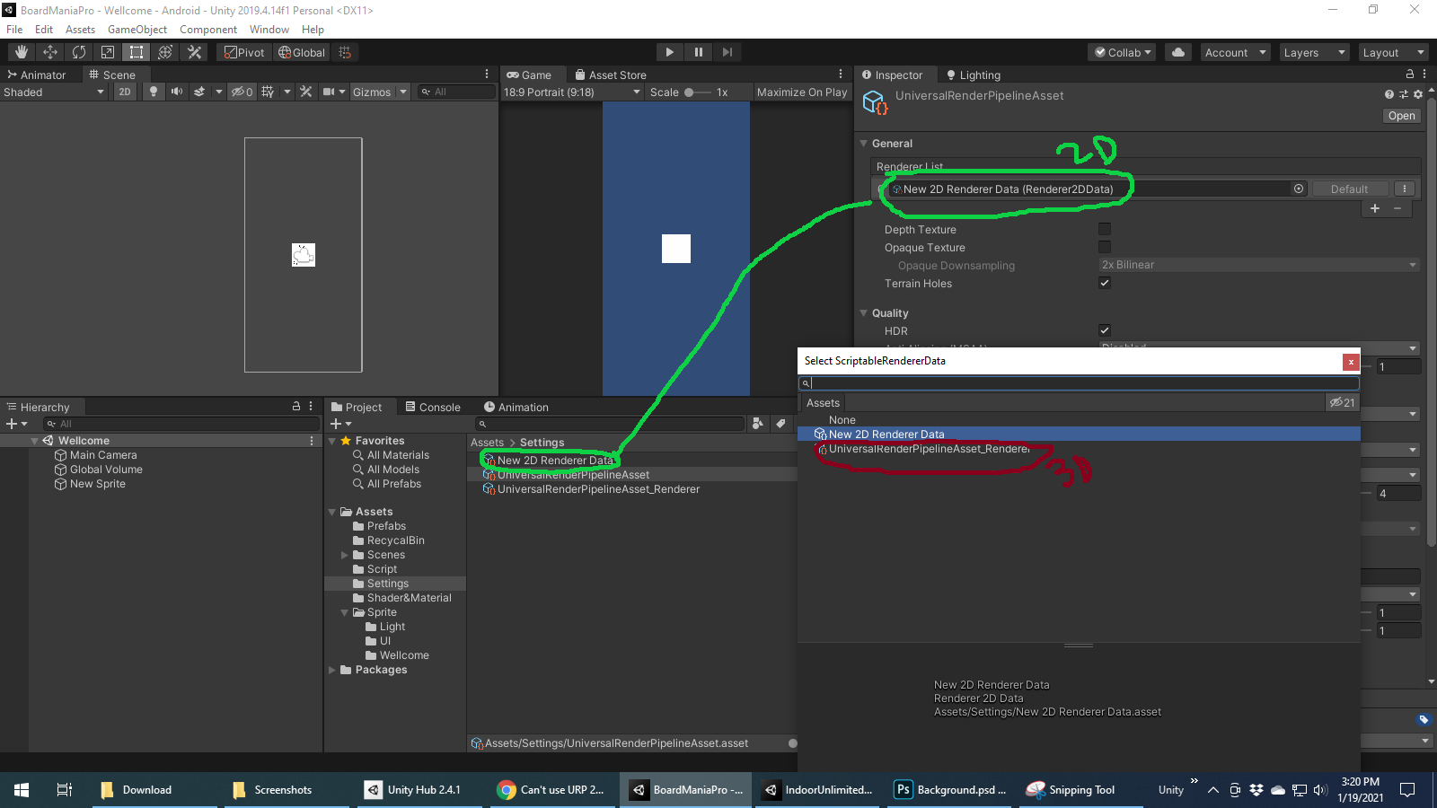Open the Collab dropdown
This screenshot has height=808, width=1437.
coord(1123,52)
